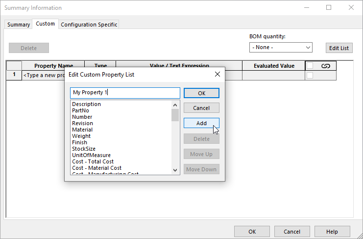Confirm with OK in Edit Custom Property List
Viewport: 363px width, 239px height.
click(201, 93)
